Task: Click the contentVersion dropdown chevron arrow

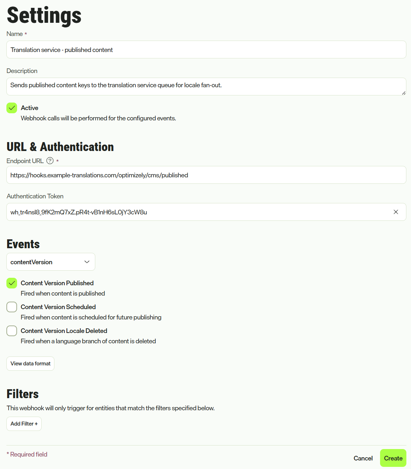Action: pos(87,262)
